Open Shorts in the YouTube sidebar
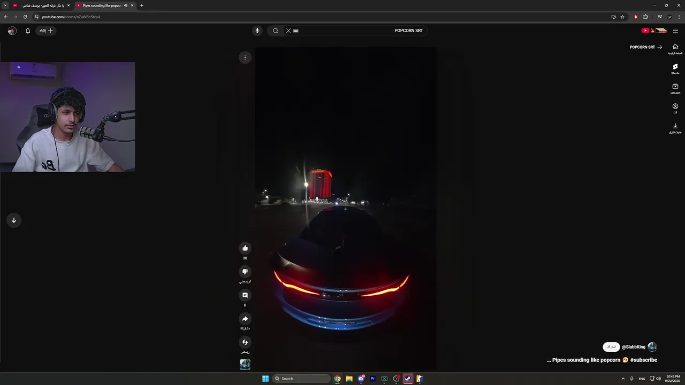This screenshot has width=685, height=385. (x=675, y=68)
